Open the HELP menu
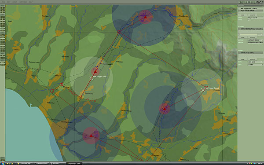Screen dimensions: 264x165 tap(31, 2)
